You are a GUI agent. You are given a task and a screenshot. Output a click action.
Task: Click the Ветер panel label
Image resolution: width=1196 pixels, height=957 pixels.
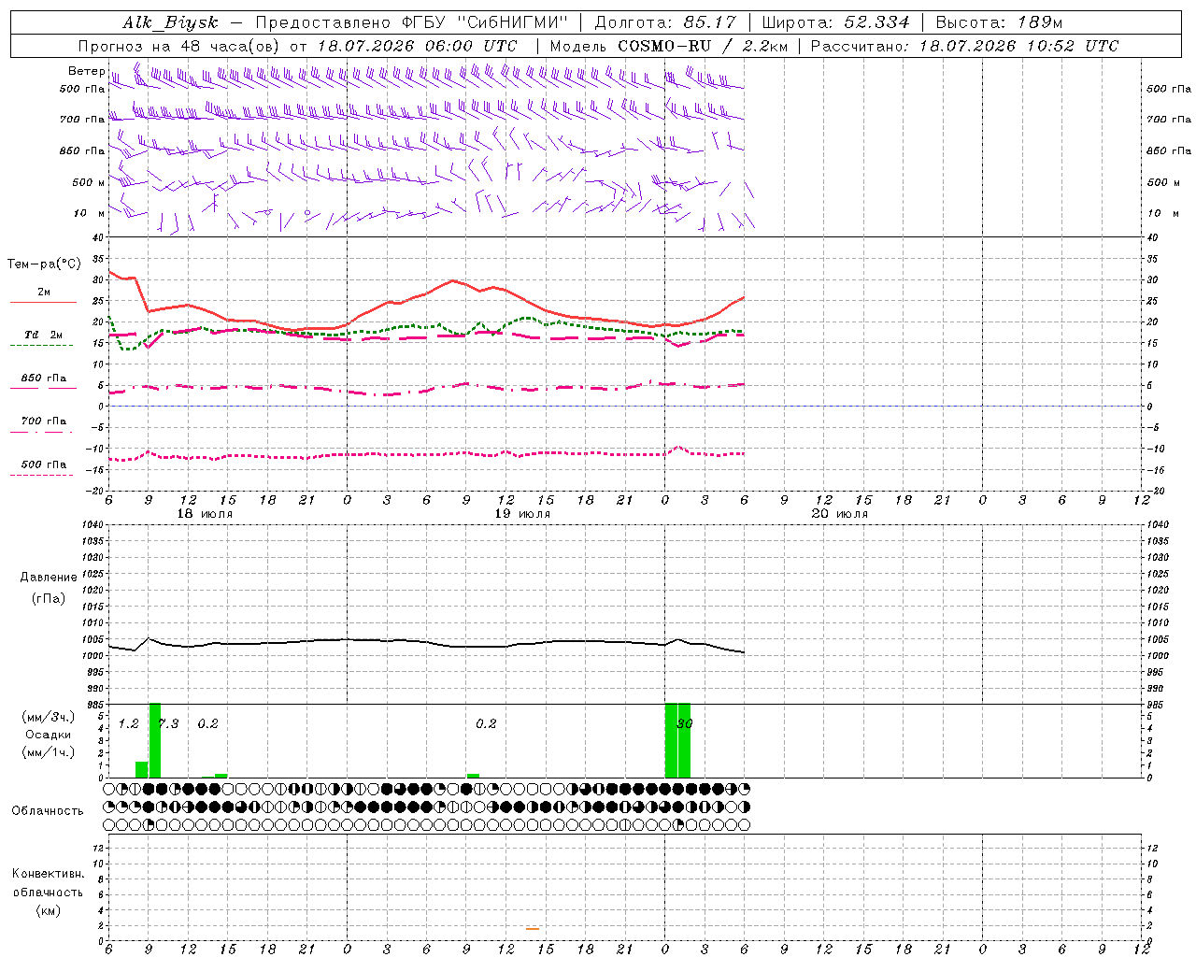click(86, 71)
